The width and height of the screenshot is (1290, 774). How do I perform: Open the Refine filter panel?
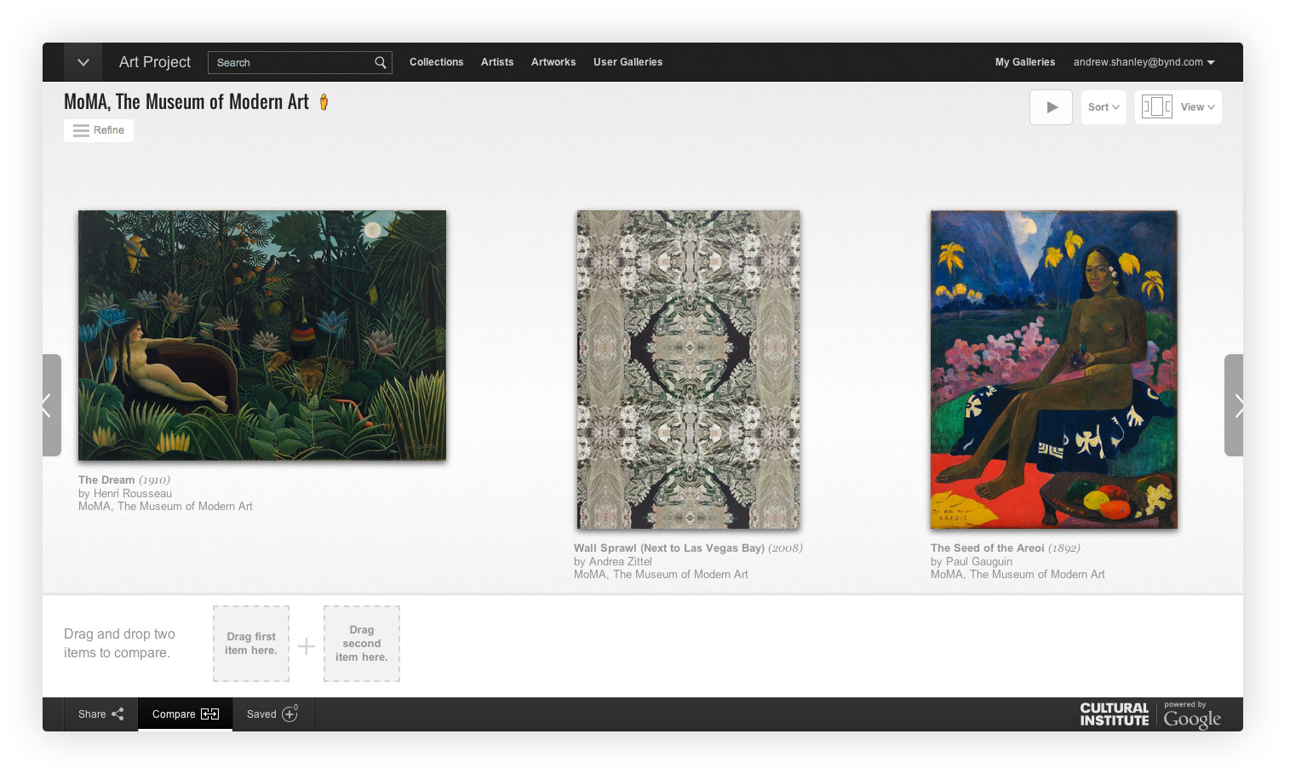99,130
